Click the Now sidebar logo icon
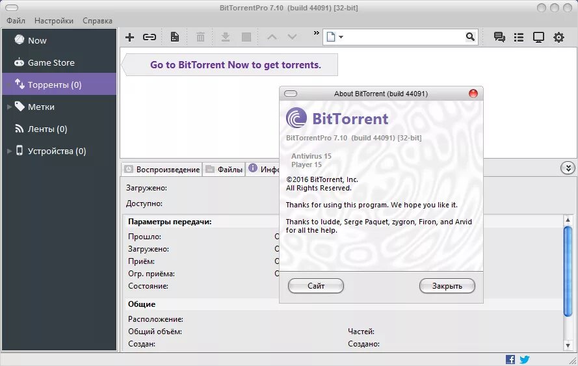 (x=19, y=40)
